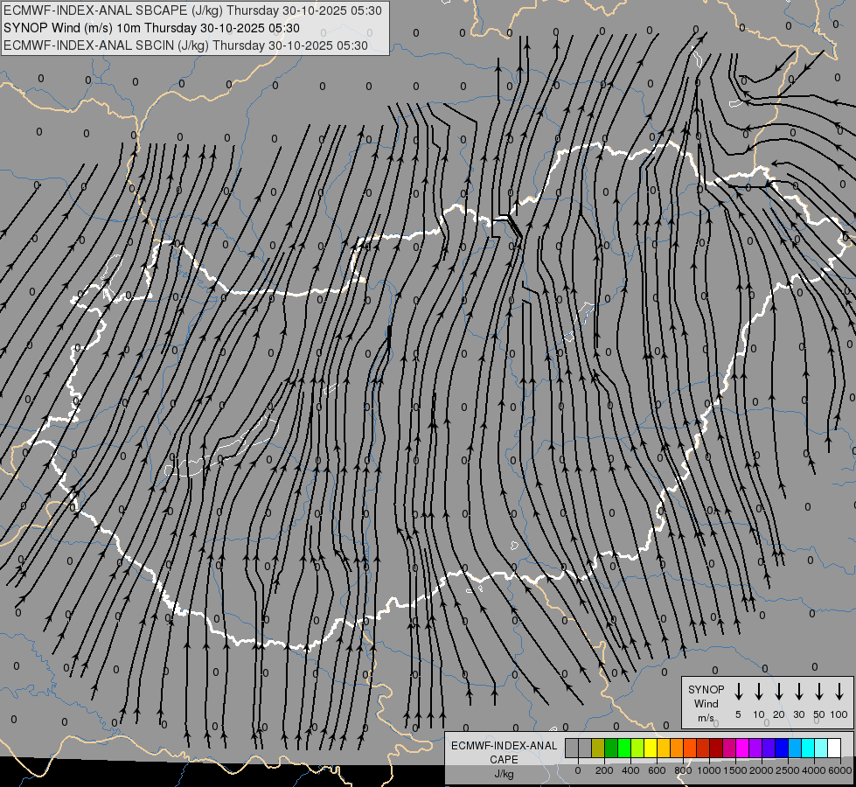Viewport: 856px width, 787px height.
Task: Select the dark green swatch right of 200
Action: pyautogui.click(x=611, y=748)
